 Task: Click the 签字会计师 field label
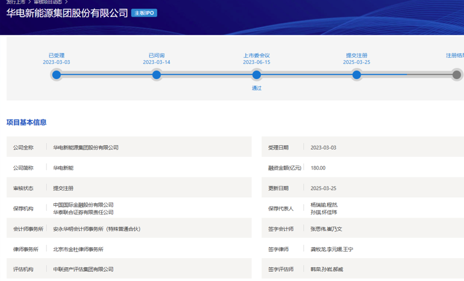281,229
